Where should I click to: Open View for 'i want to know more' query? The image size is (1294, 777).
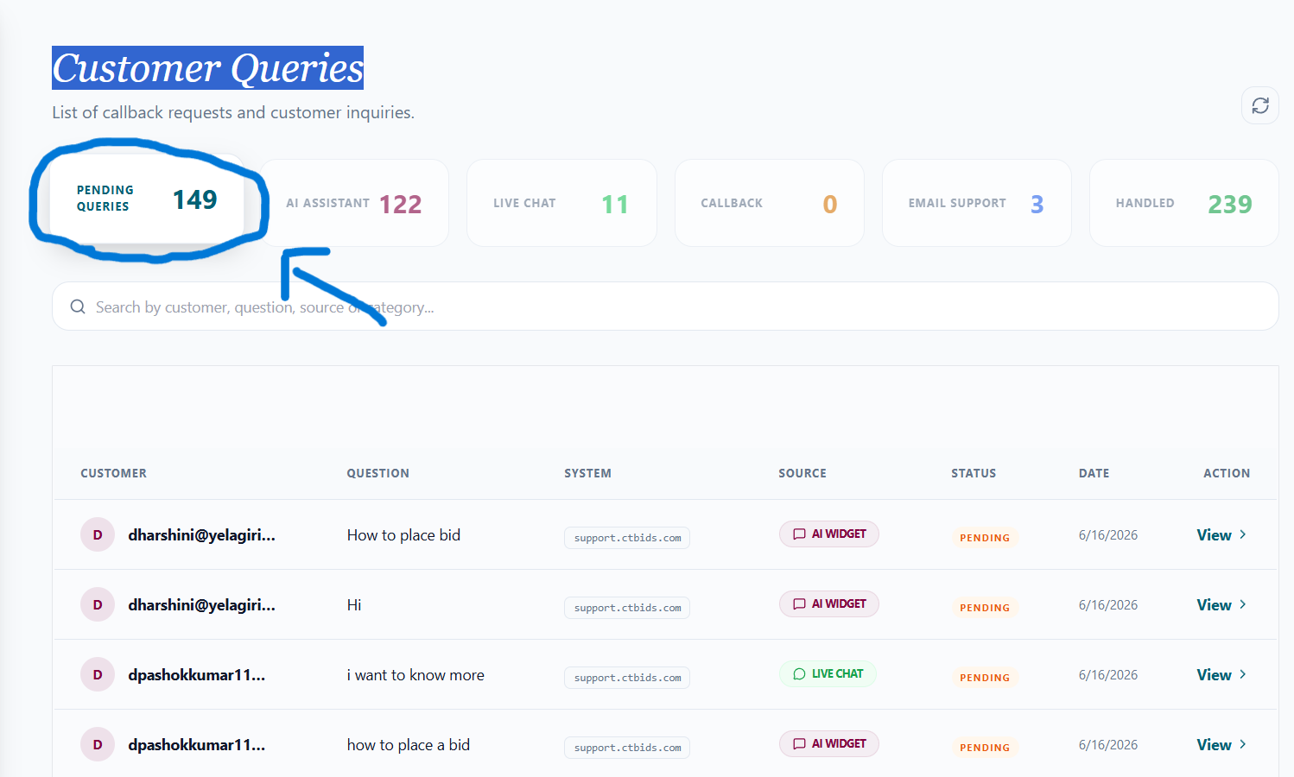(1221, 675)
